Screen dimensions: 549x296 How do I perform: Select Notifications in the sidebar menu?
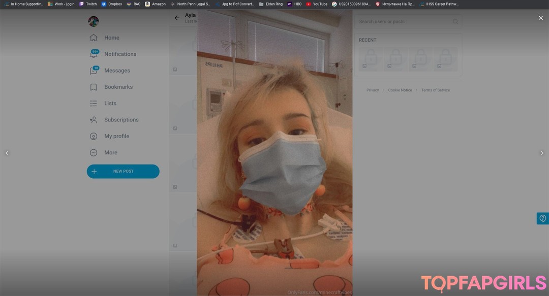(x=120, y=54)
